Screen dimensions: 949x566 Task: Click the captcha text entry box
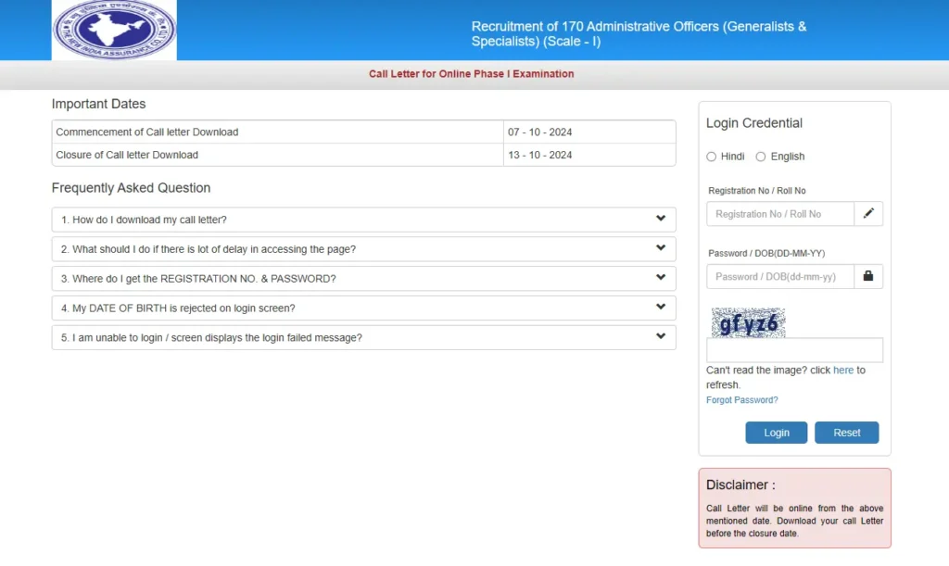click(x=794, y=350)
